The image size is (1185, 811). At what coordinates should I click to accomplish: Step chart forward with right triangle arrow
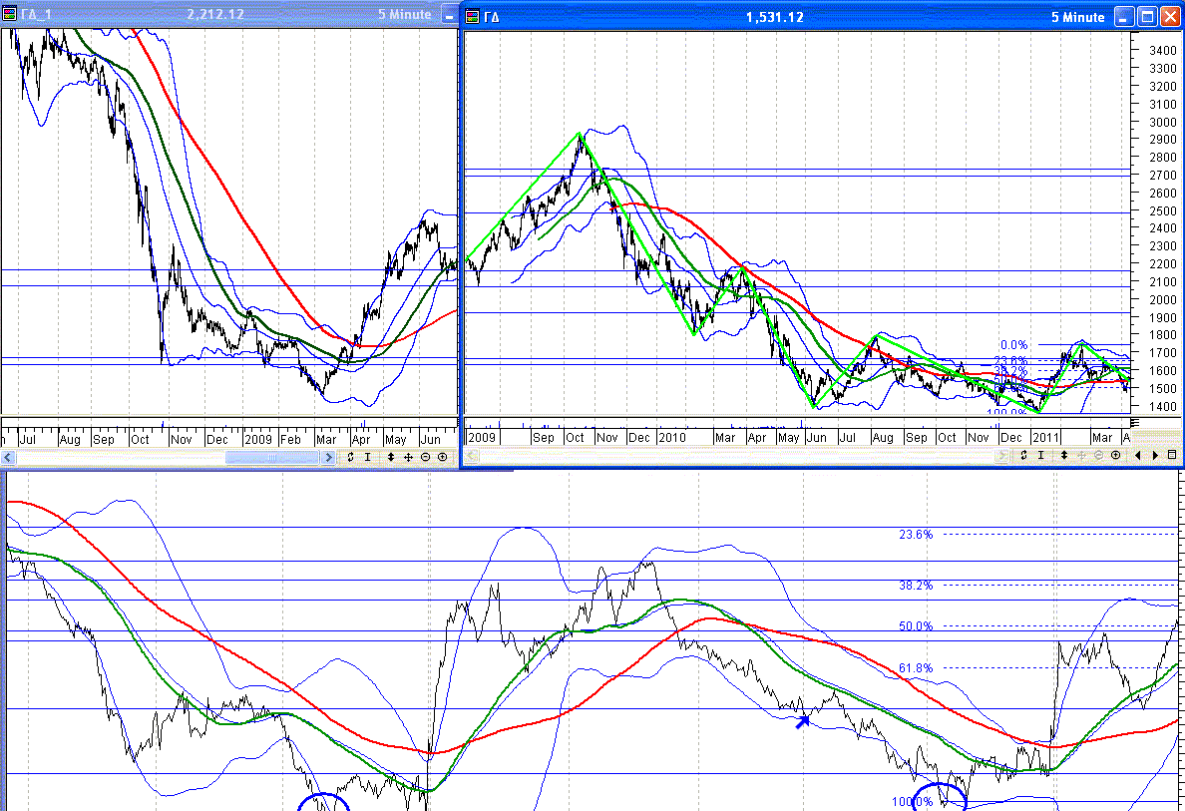1155,456
